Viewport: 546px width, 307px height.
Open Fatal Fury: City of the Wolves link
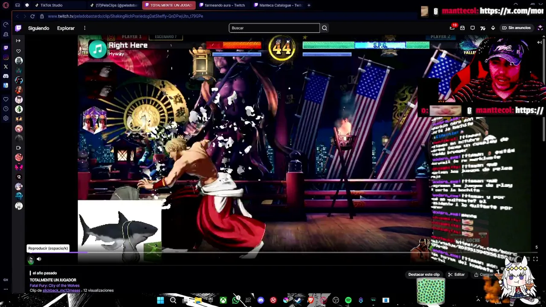[x=55, y=286]
